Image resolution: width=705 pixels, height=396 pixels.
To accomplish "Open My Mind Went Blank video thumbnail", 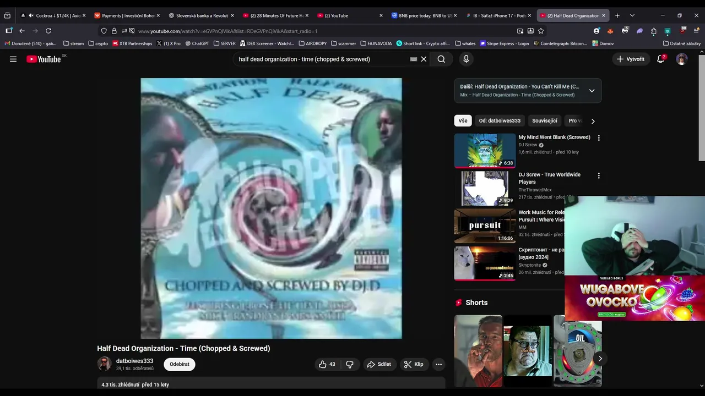I will pyautogui.click(x=485, y=150).
